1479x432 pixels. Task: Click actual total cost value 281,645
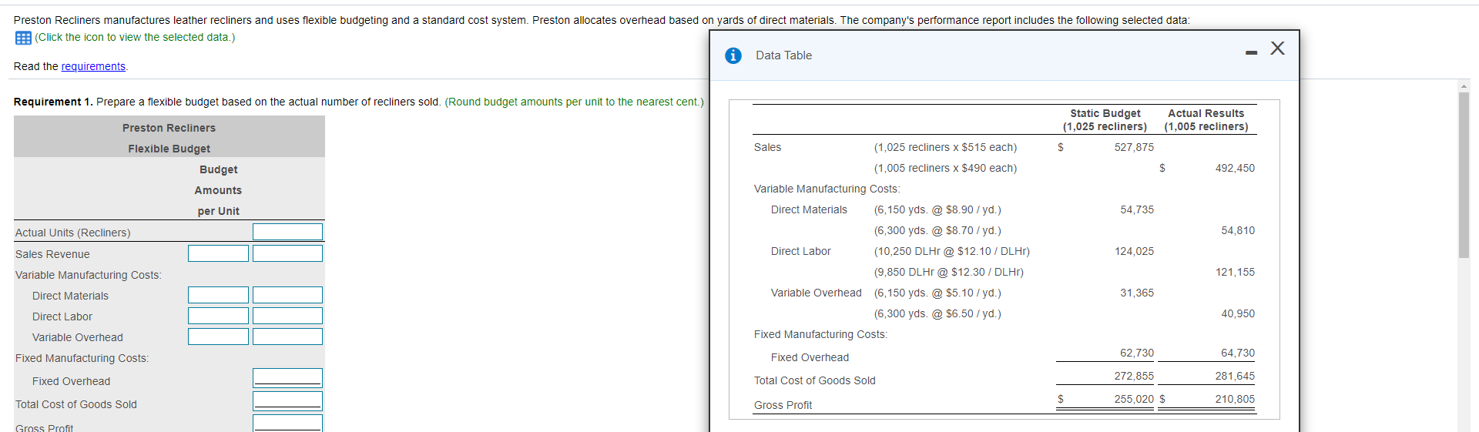pos(1235,376)
